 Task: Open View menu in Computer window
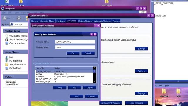click(x=16, y=12)
